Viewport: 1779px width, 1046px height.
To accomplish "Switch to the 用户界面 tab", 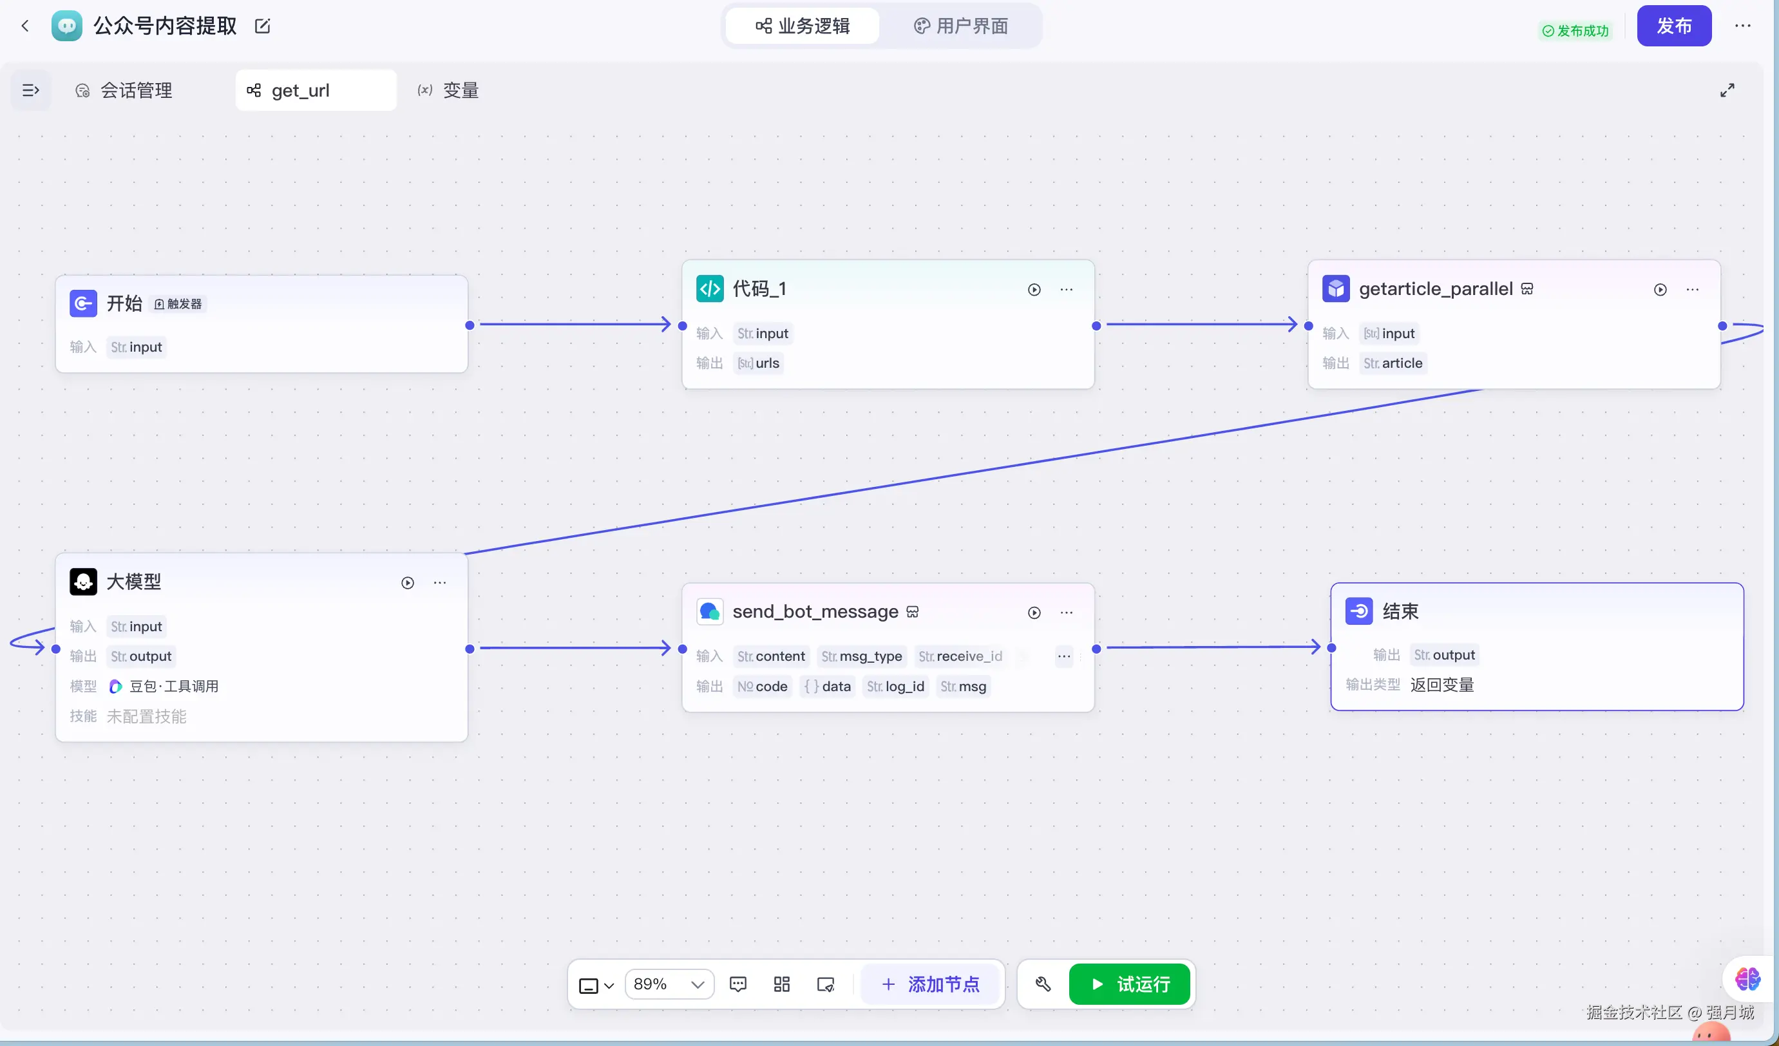I will pos(961,26).
